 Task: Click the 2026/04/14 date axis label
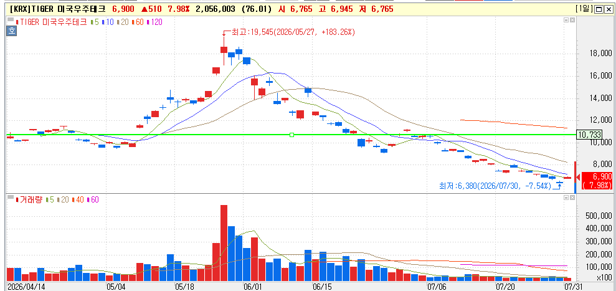point(26,287)
